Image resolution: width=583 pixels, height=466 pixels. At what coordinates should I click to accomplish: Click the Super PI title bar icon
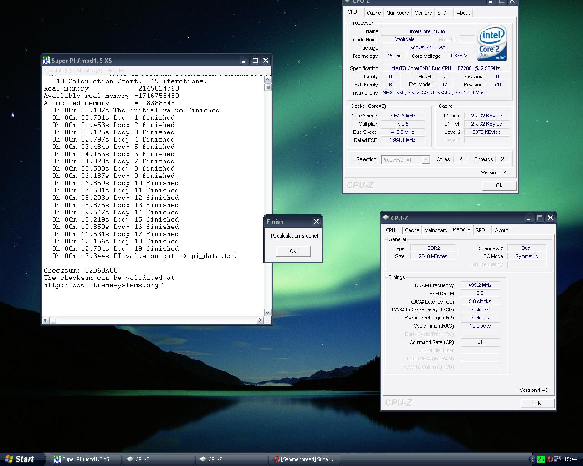click(46, 61)
